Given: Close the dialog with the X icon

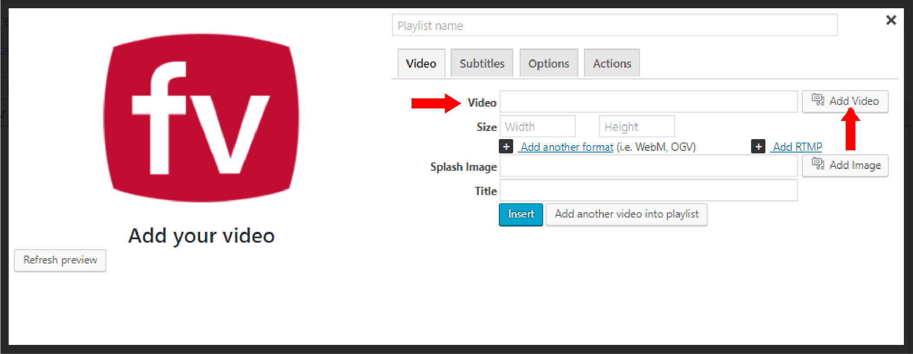Looking at the screenshot, I should [891, 20].
